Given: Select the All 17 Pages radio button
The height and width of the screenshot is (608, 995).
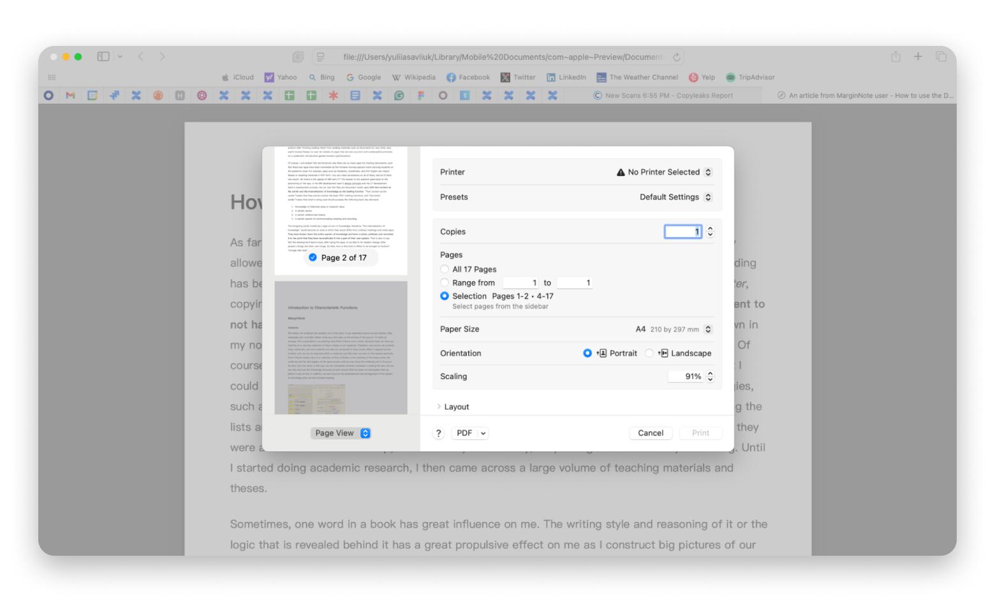Looking at the screenshot, I should [x=445, y=269].
